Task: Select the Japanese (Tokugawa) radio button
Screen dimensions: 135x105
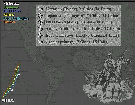Action: 40,16
